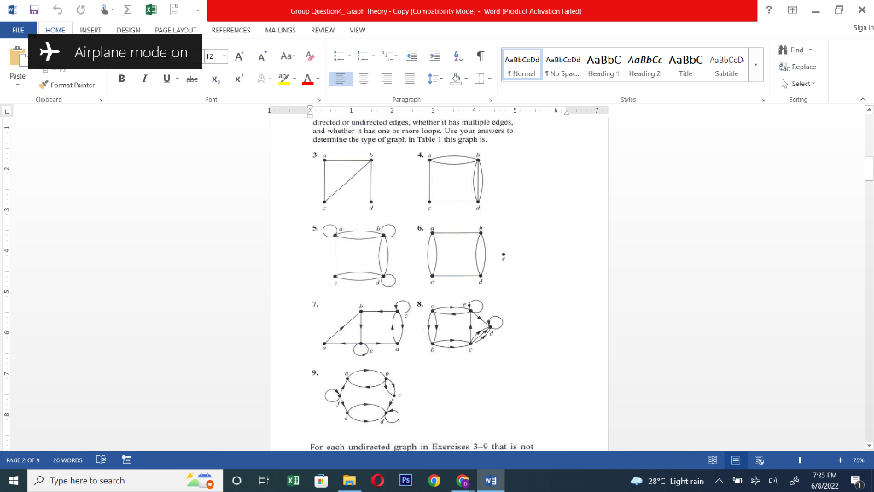Save the document with the floppy icon

(x=34, y=9)
